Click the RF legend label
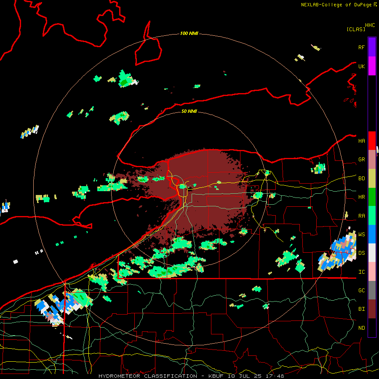 (361, 47)
